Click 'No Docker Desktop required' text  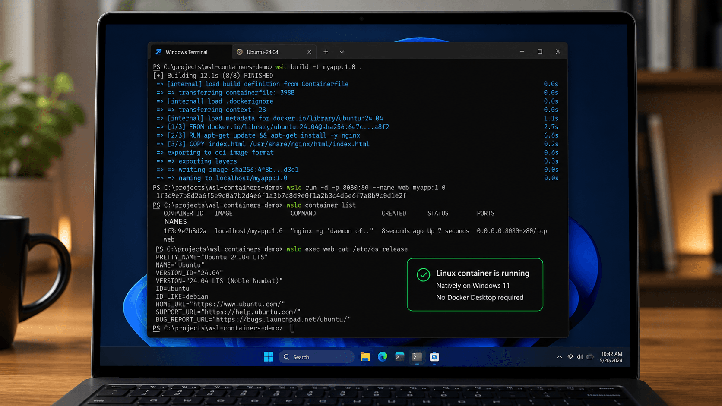click(x=480, y=297)
